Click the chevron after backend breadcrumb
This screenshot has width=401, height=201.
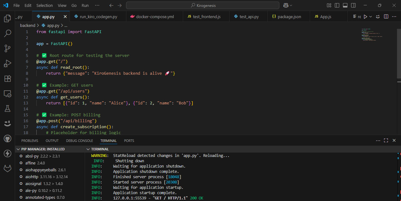tap(38, 26)
